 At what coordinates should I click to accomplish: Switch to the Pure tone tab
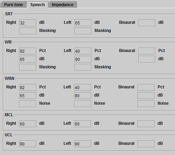[x=13, y=5]
